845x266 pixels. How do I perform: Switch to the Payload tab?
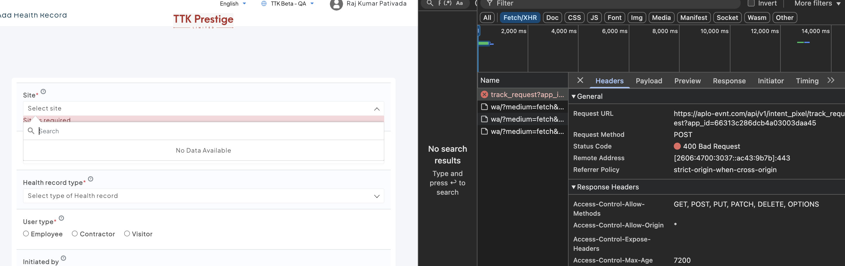point(649,81)
